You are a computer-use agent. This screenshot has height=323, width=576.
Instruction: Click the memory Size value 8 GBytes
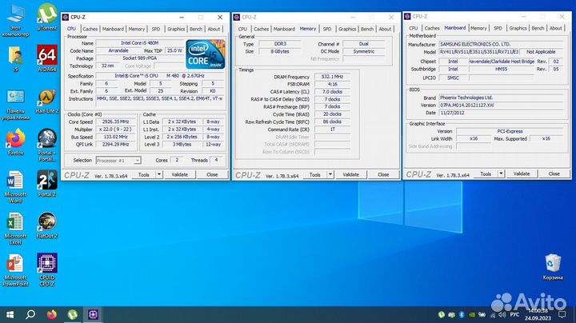280,51
